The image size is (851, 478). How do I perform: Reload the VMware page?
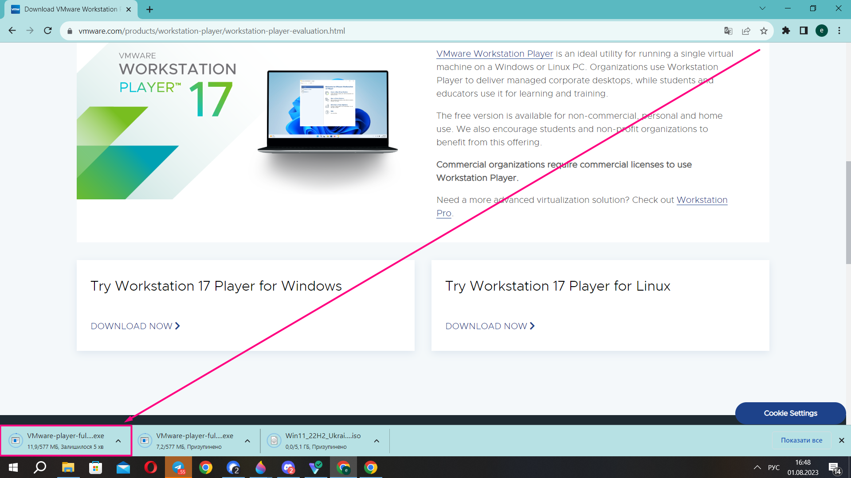[x=48, y=31]
